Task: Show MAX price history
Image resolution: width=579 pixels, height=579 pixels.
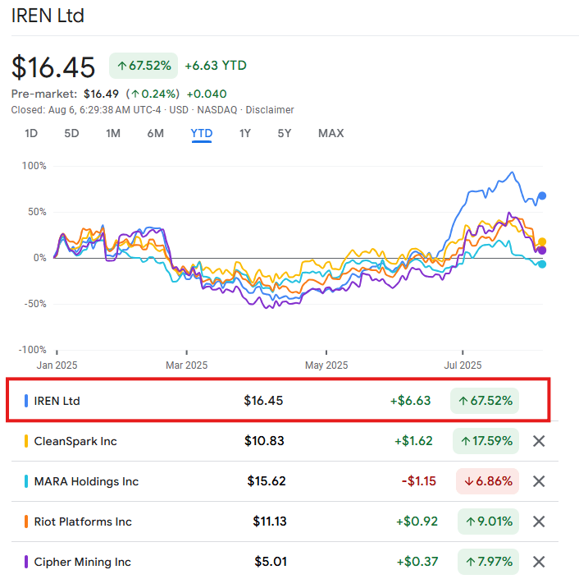Action: 331,133
